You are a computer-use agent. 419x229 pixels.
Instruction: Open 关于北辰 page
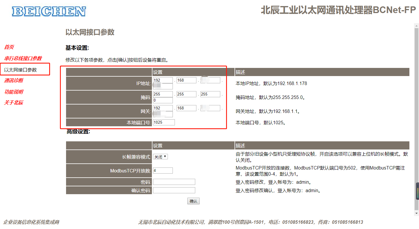click(14, 102)
